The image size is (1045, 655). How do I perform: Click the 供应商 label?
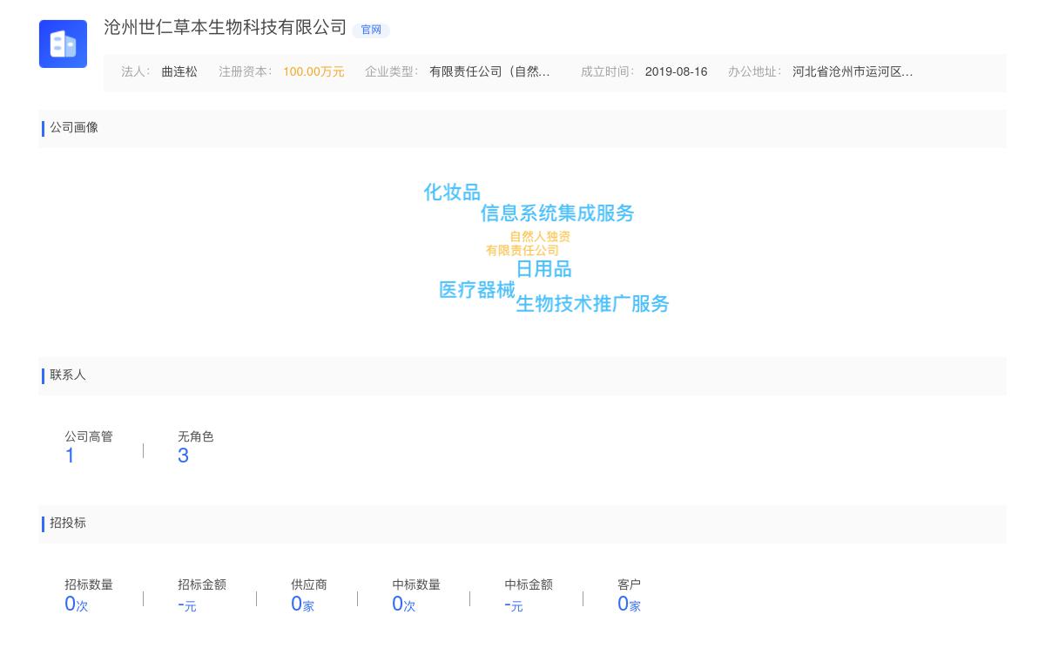[309, 585]
